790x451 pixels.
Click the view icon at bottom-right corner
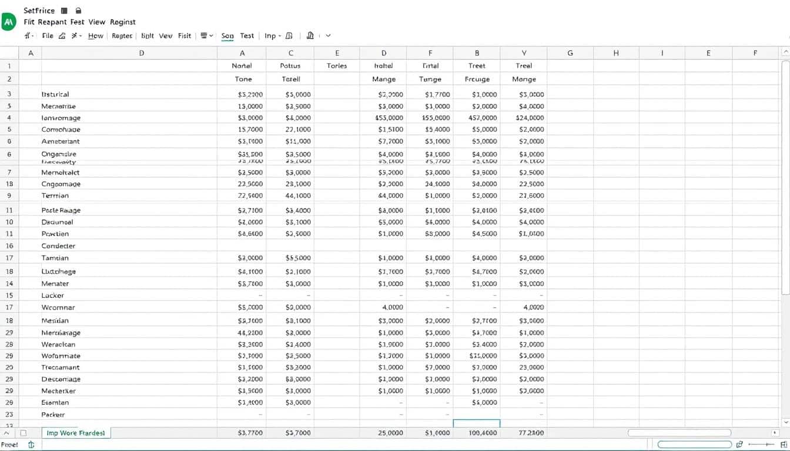[x=784, y=445]
